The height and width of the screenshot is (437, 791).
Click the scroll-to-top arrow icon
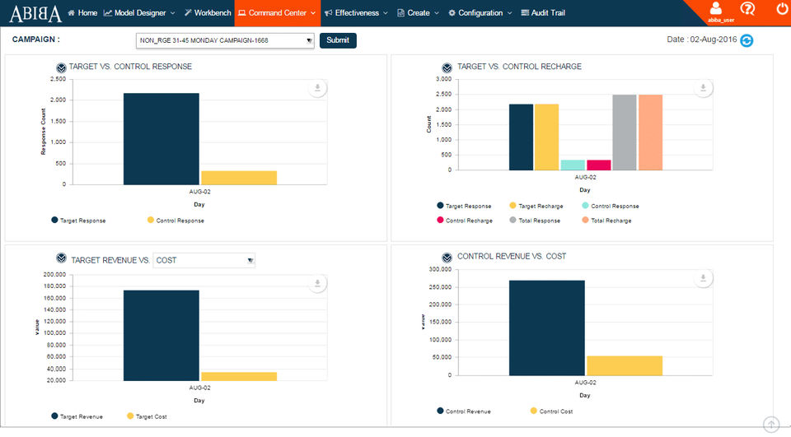(771, 424)
